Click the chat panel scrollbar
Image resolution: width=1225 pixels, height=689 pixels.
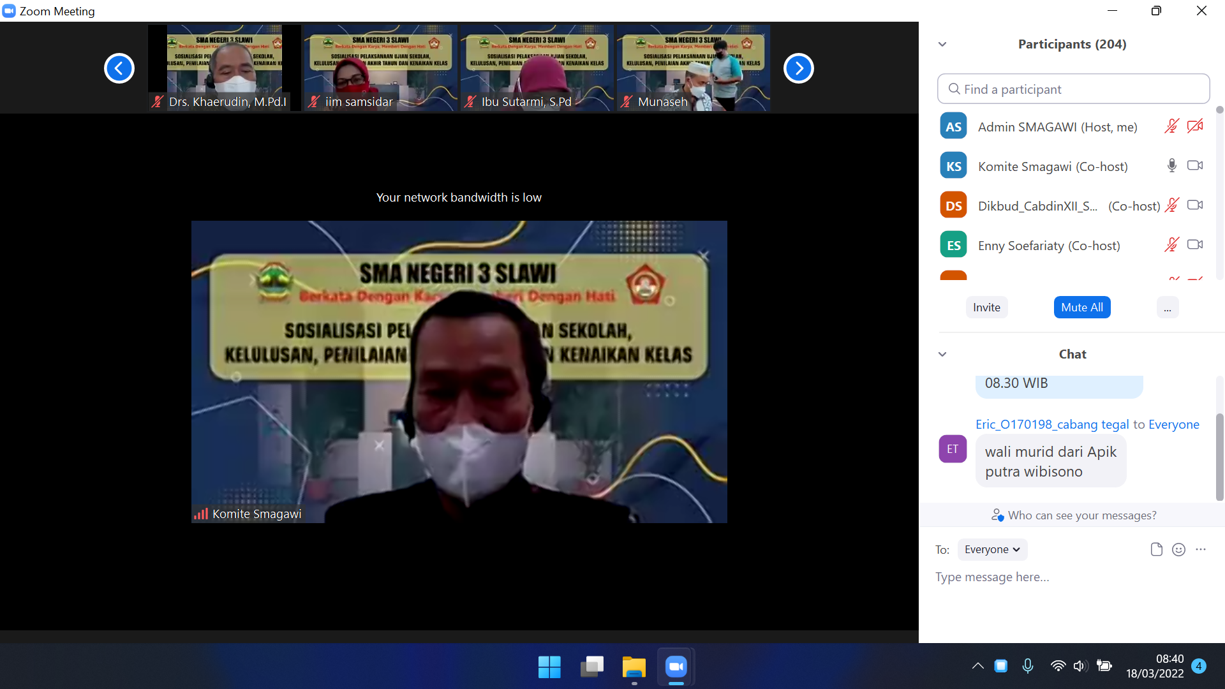click(x=1219, y=456)
